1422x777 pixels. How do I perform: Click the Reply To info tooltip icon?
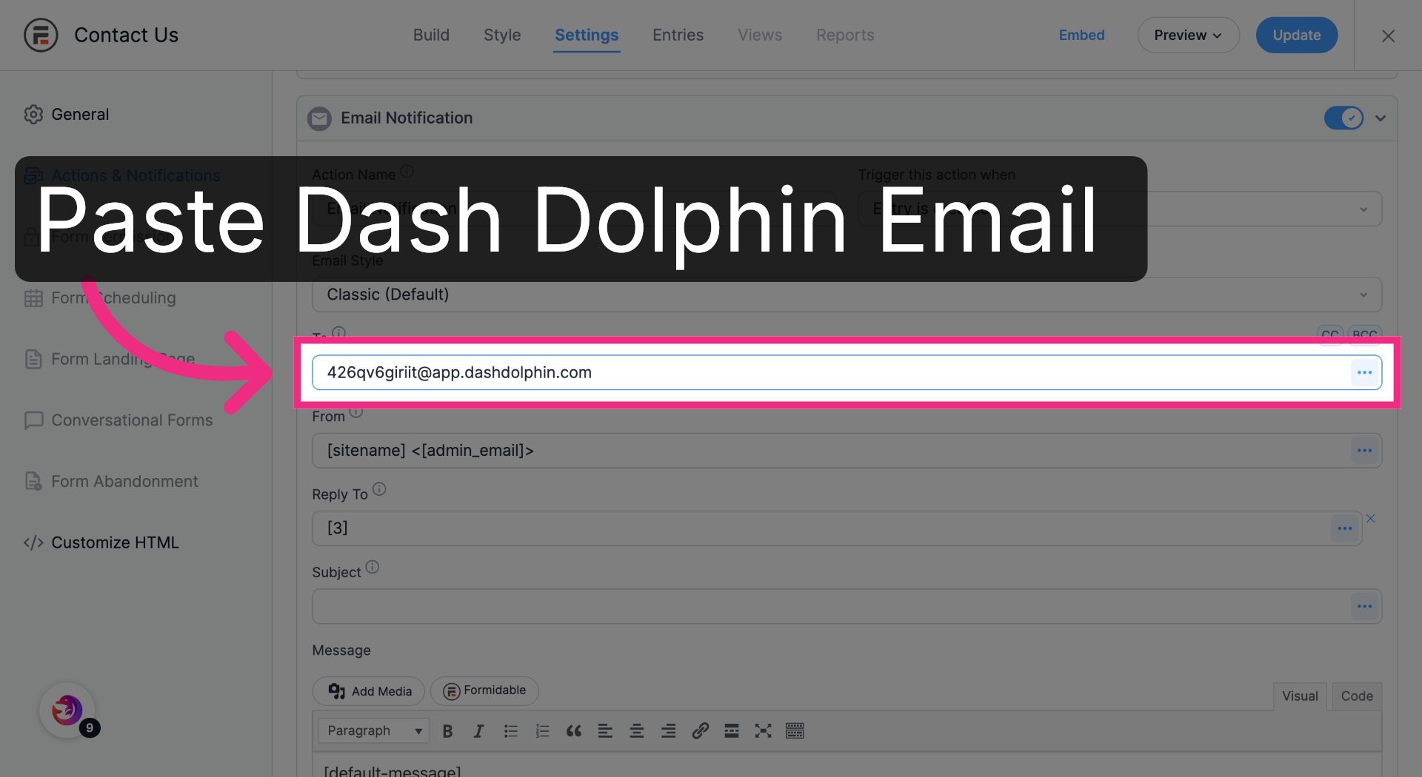pyautogui.click(x=379, y=489)
